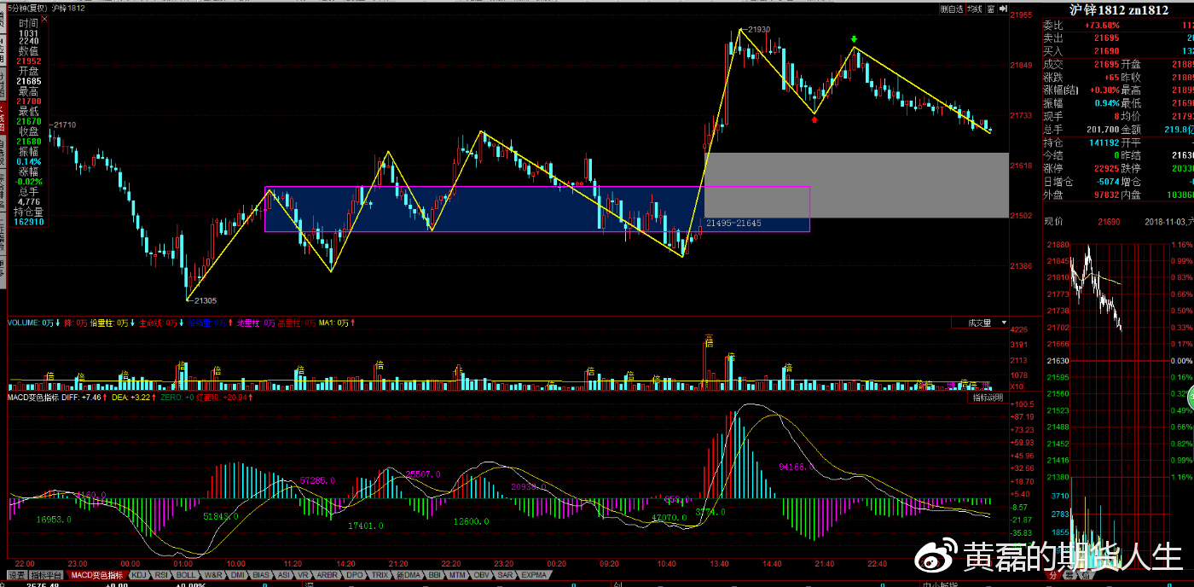Switch to the W&R indicator tab
Image resolution: width=1194 pixels, height=587 pixels.
tap(213, 575)
